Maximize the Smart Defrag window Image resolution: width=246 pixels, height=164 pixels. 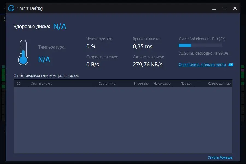coord(225,8)
